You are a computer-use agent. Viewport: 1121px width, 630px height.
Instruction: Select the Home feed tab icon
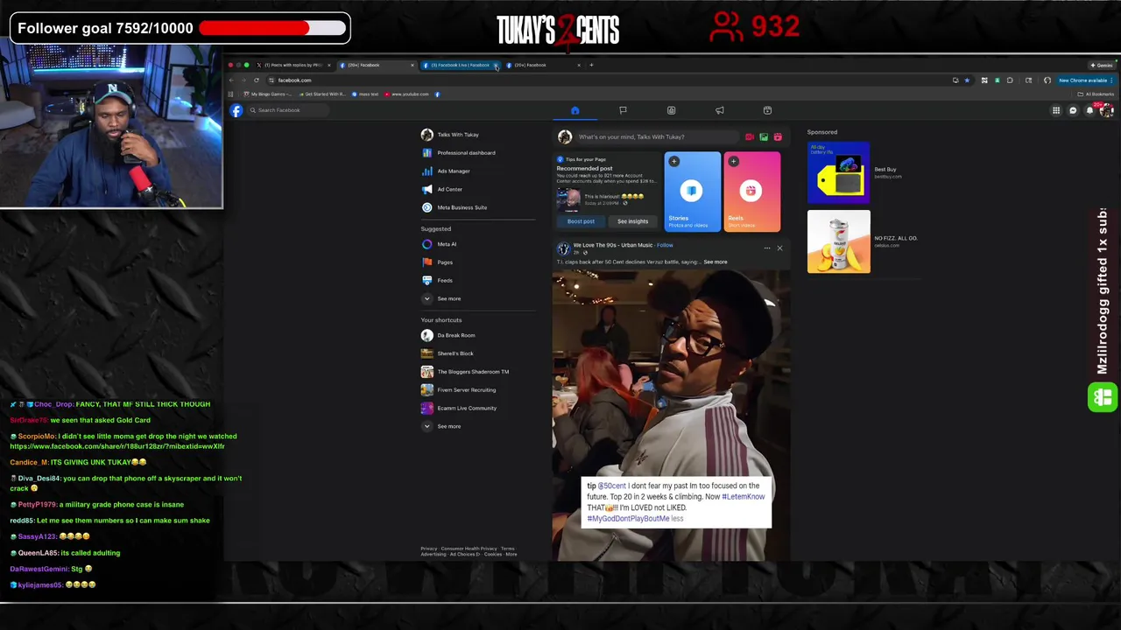point(575,110)
